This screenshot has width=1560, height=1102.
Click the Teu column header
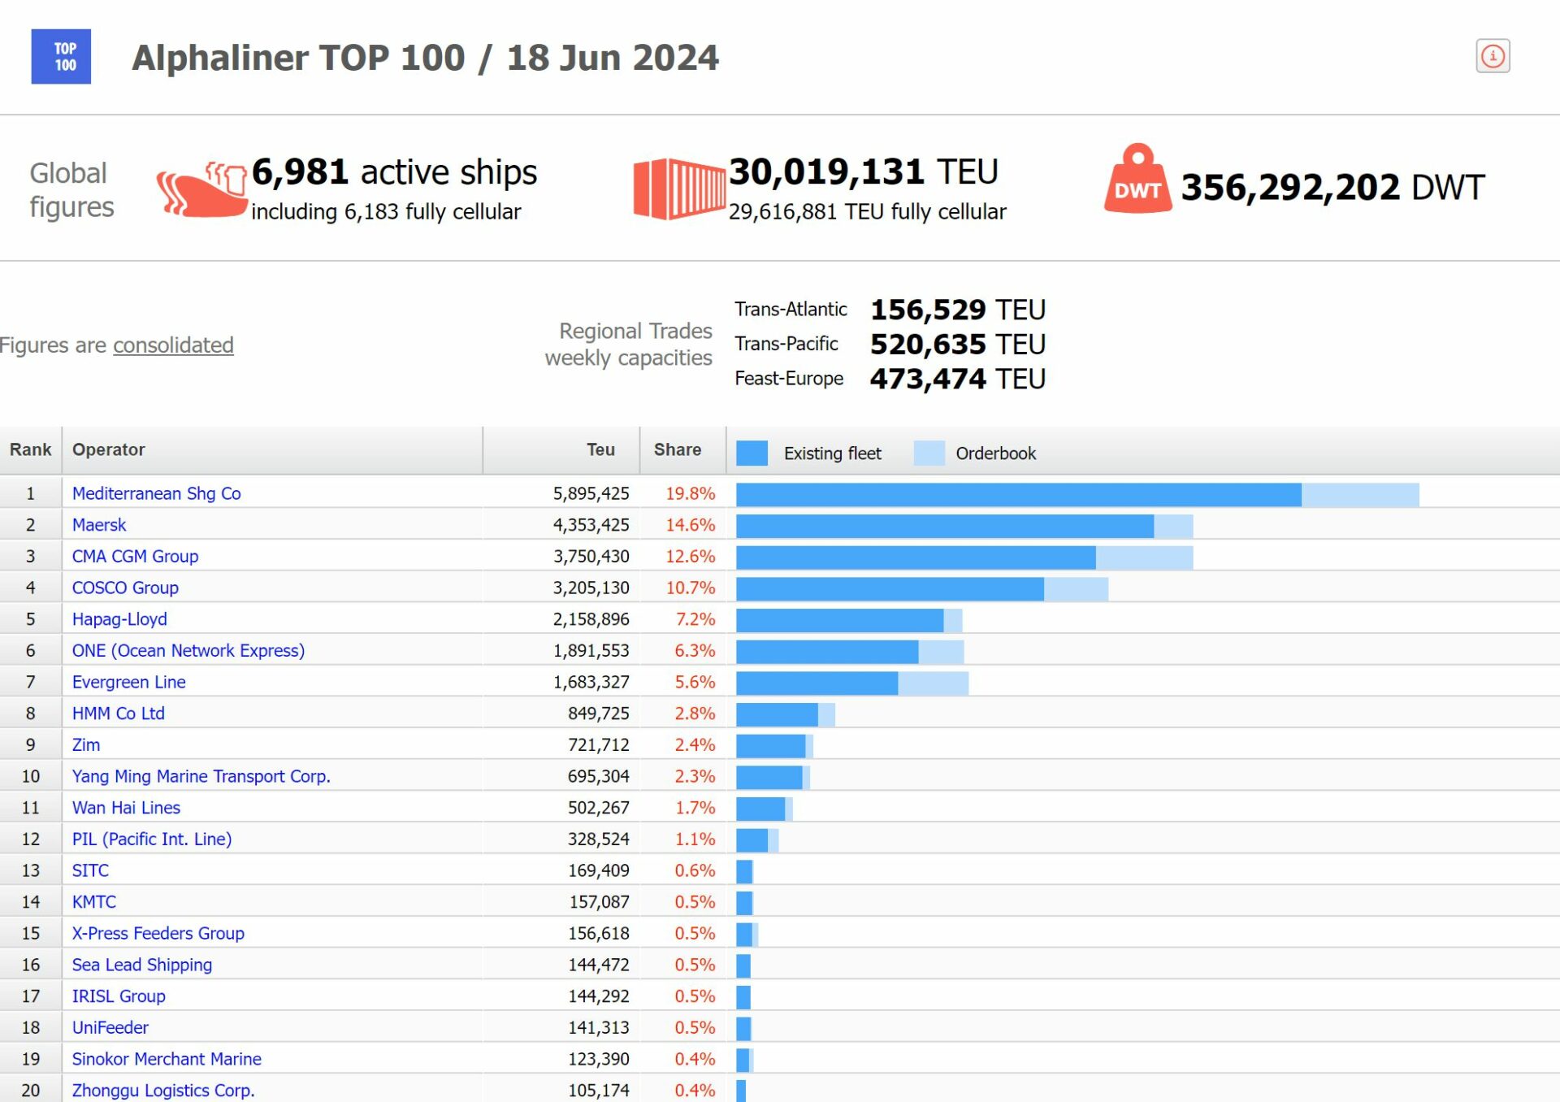click(600, 450)
